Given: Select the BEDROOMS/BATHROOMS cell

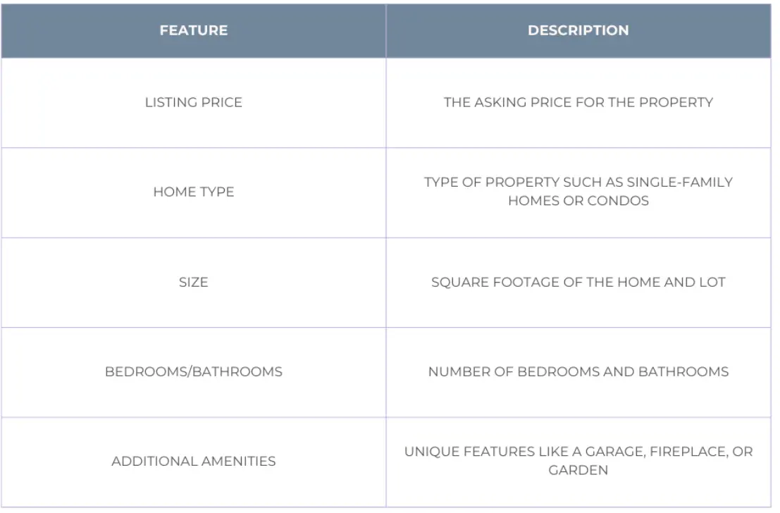Looking at the screenshot, I should point(193,371).
